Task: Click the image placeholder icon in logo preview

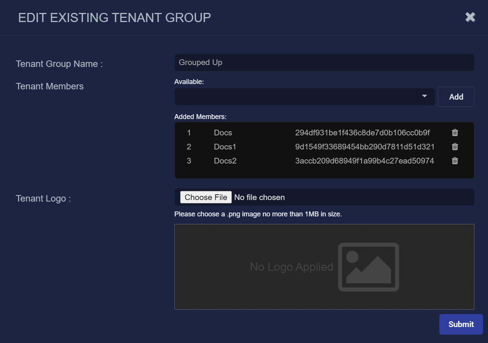Action: (368, 267)
